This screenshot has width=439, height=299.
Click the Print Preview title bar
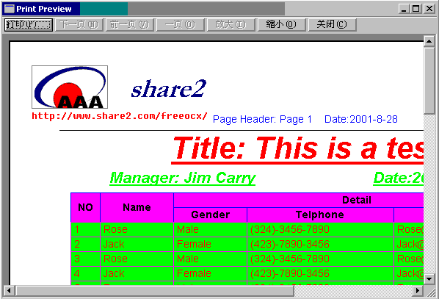[x=196, y=9]
